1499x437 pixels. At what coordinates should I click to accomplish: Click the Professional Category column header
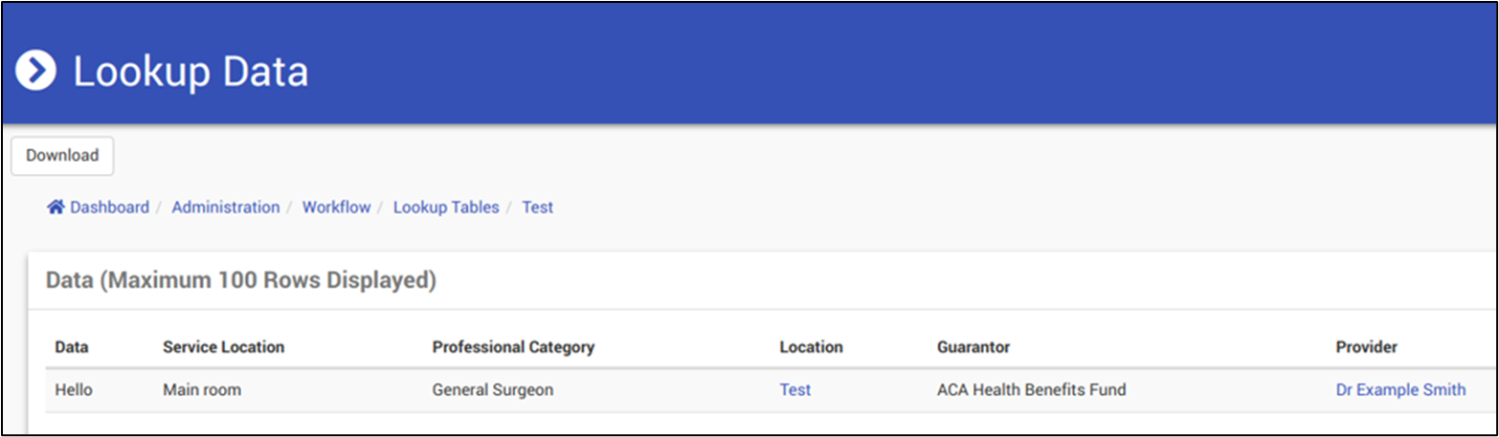pyautogui.click(x=513, y=347)
